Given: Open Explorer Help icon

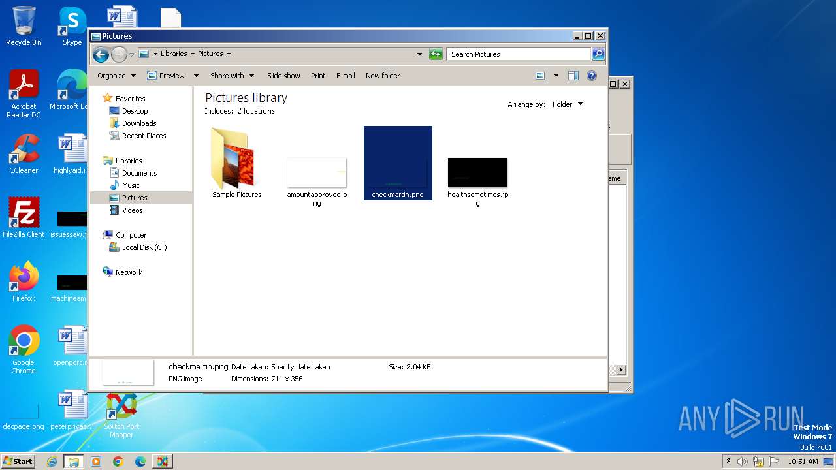Looking at the screenshot, I should [592, 76].
